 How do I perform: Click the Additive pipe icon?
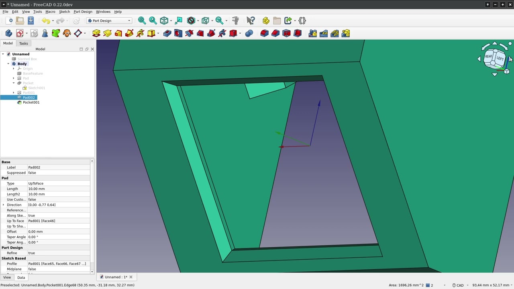tap(129, 33)
